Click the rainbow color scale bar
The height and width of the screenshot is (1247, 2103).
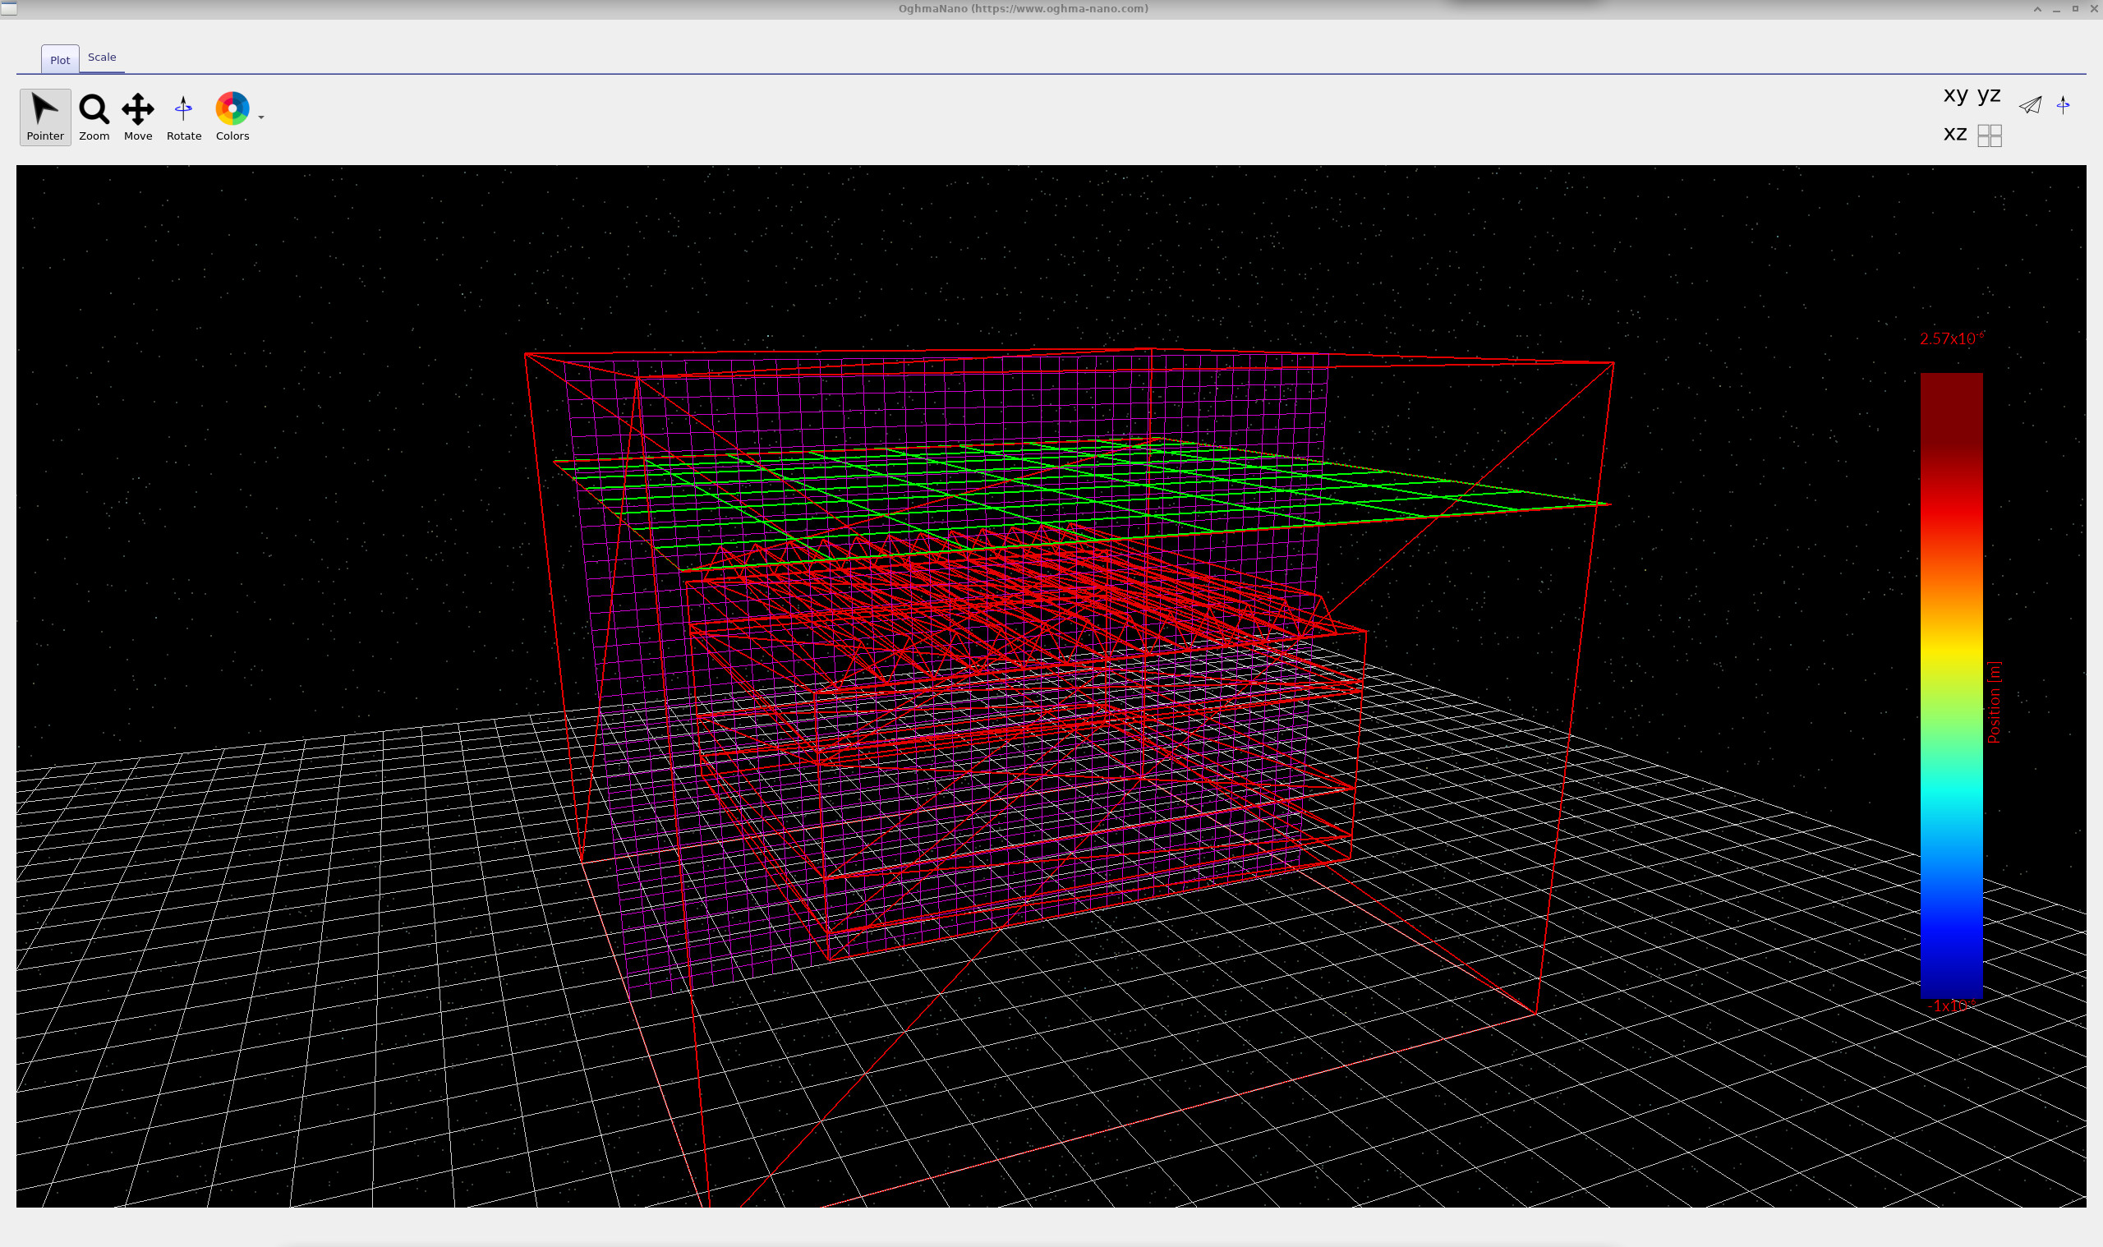coord(1951,686)
